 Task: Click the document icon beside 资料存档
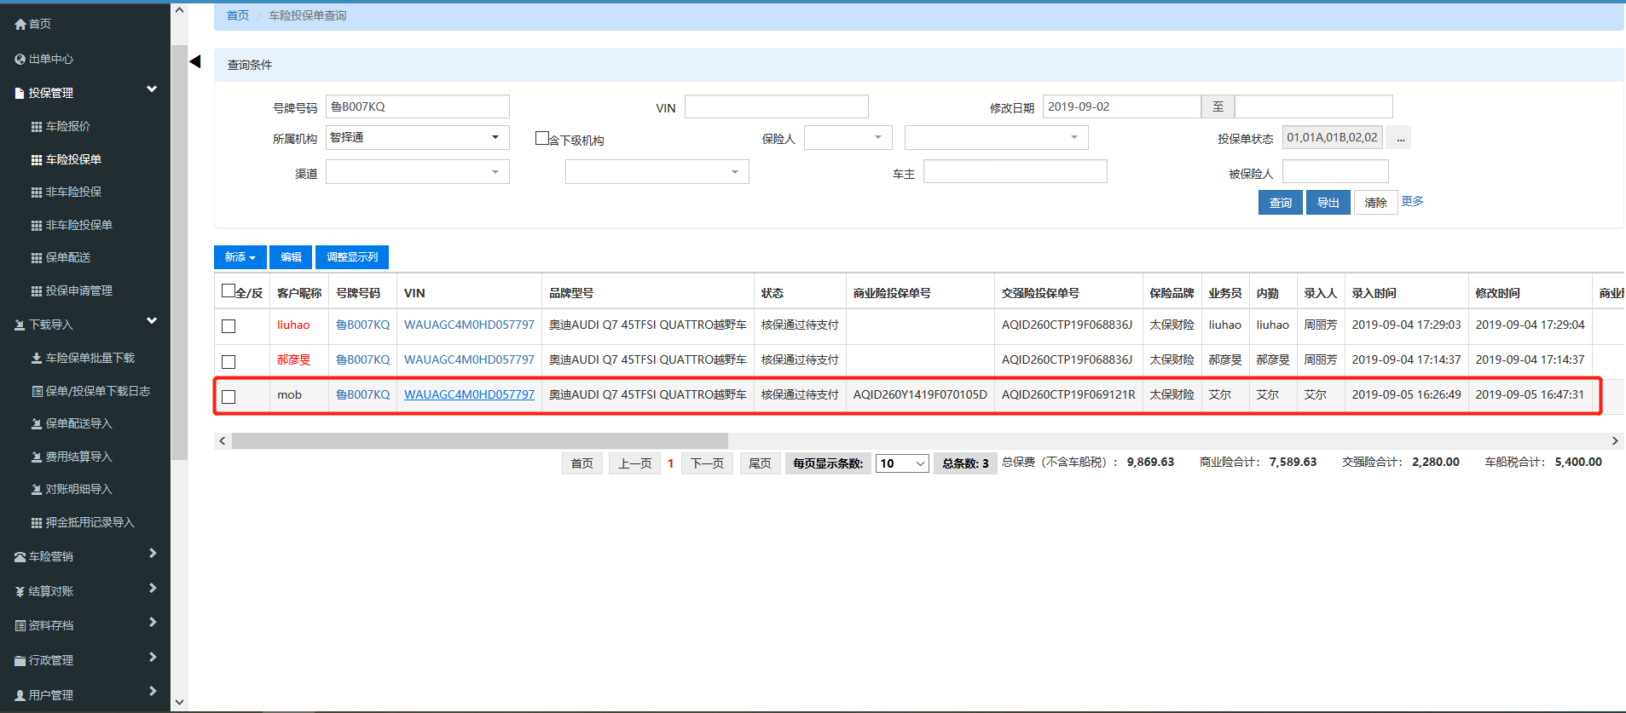(20, 626)
